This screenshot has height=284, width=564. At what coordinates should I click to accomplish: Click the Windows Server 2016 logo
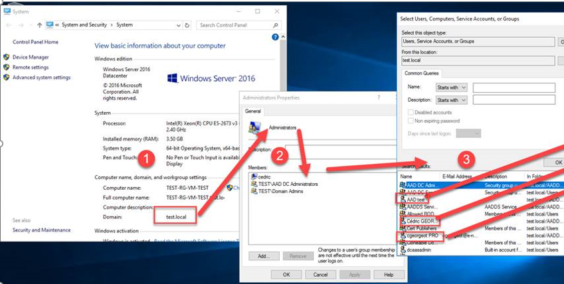pyautogui.click(x=211, y=78)
